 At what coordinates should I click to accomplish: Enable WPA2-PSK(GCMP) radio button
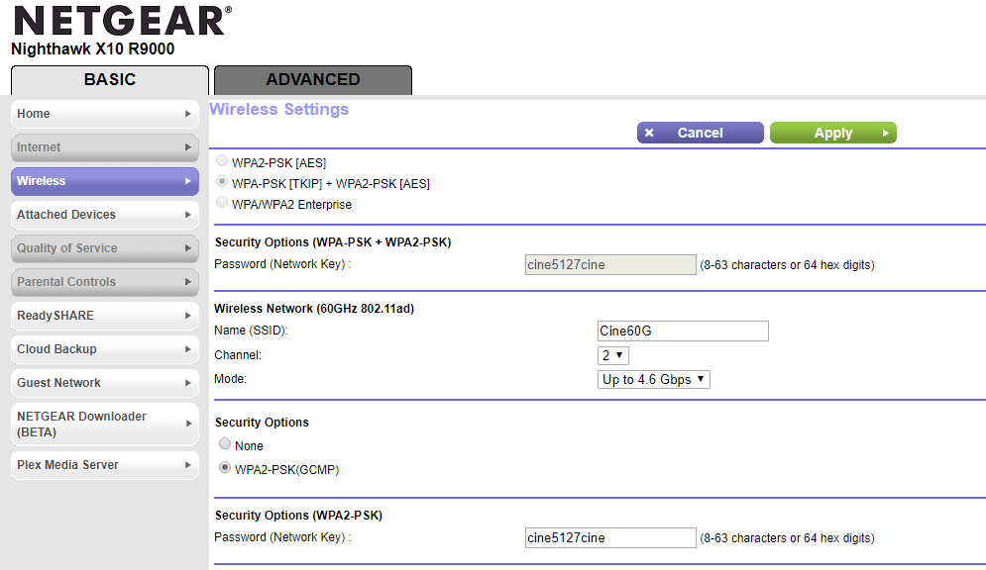(225, 468)
